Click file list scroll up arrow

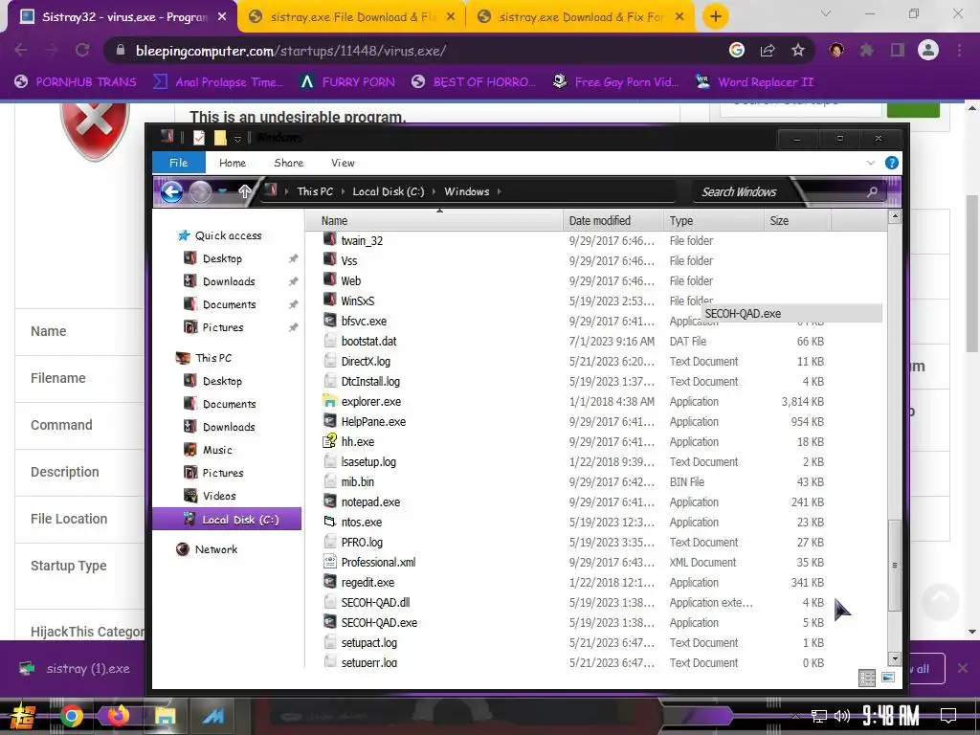pos(895,217)
